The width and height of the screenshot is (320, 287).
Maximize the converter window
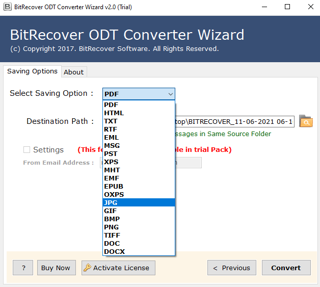(x=287, y=7)
